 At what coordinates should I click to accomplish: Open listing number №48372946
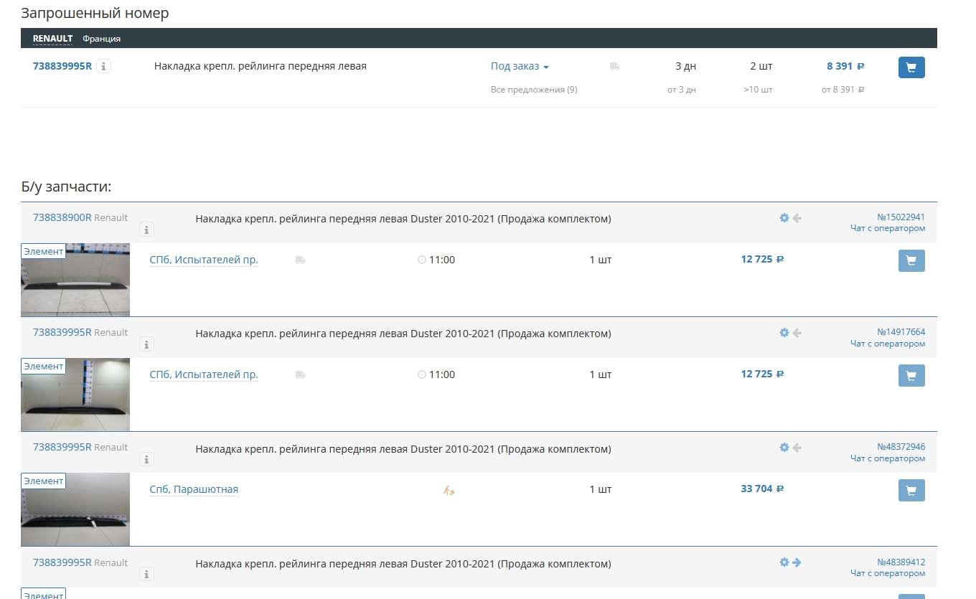click(x=901, y=447)
